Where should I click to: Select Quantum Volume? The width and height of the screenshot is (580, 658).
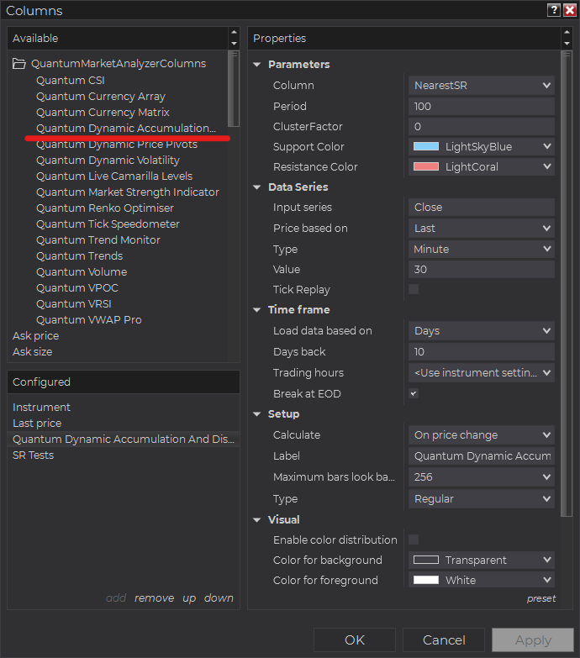click(x=82, y=272)
